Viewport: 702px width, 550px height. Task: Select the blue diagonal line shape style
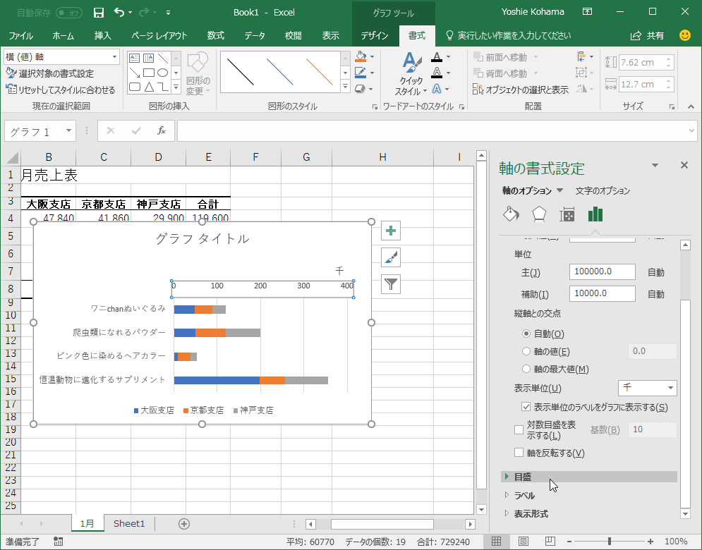tap(280, 72)
